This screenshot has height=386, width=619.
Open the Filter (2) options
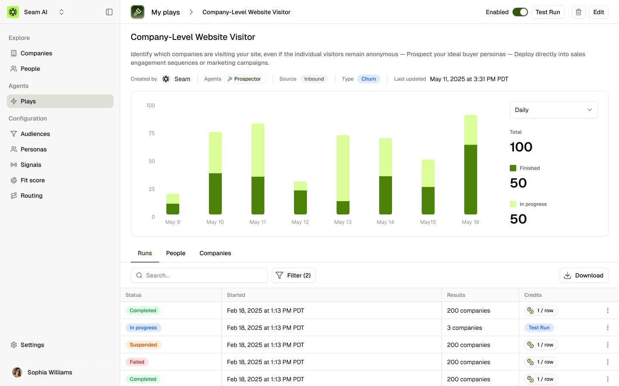pyautogui.click(x=294, y=275)
